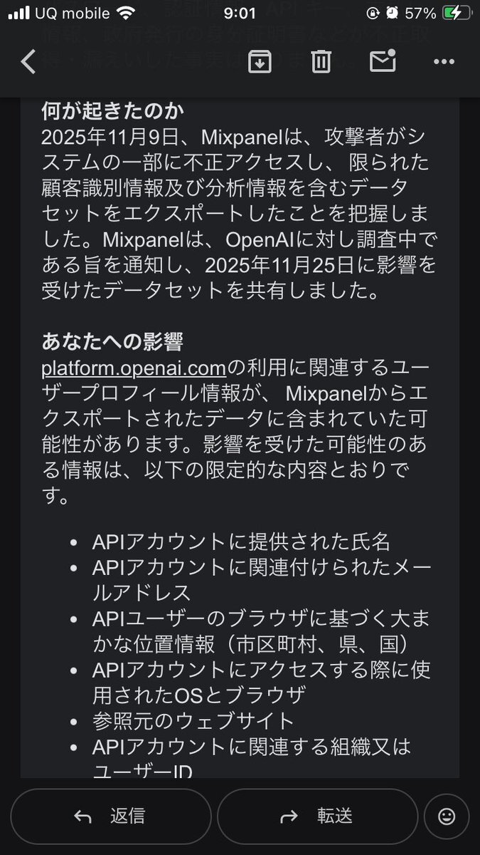Tap the APIアカウントに提供された氏名 bullet
This screenshot has width=480, height=855.
coord(241,541)
